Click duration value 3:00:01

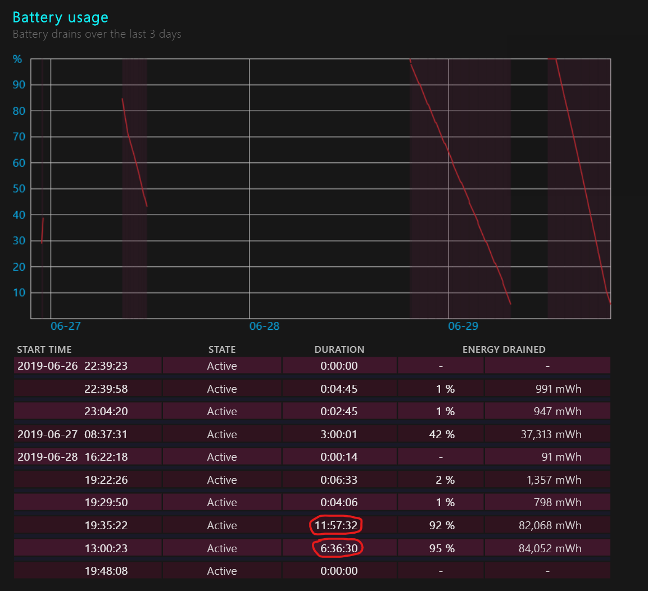coord(339,434)
